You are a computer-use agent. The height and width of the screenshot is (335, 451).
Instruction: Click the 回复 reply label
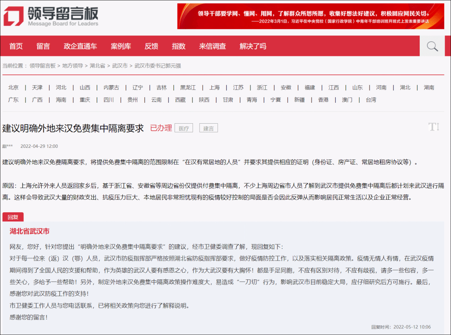[x=13, y=217]
